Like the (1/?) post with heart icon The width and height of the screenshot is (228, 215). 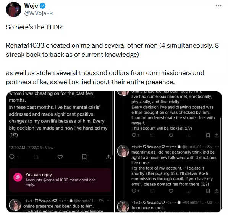pos(60,157)
